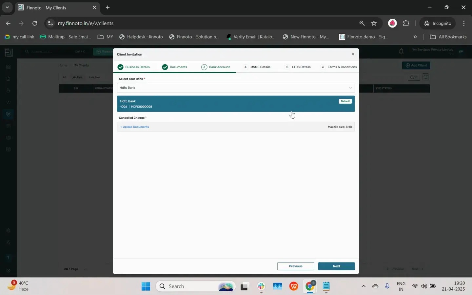Open the browser zoom search icon
The height and width of the screenshot is (295, 472).
[362, 23]
